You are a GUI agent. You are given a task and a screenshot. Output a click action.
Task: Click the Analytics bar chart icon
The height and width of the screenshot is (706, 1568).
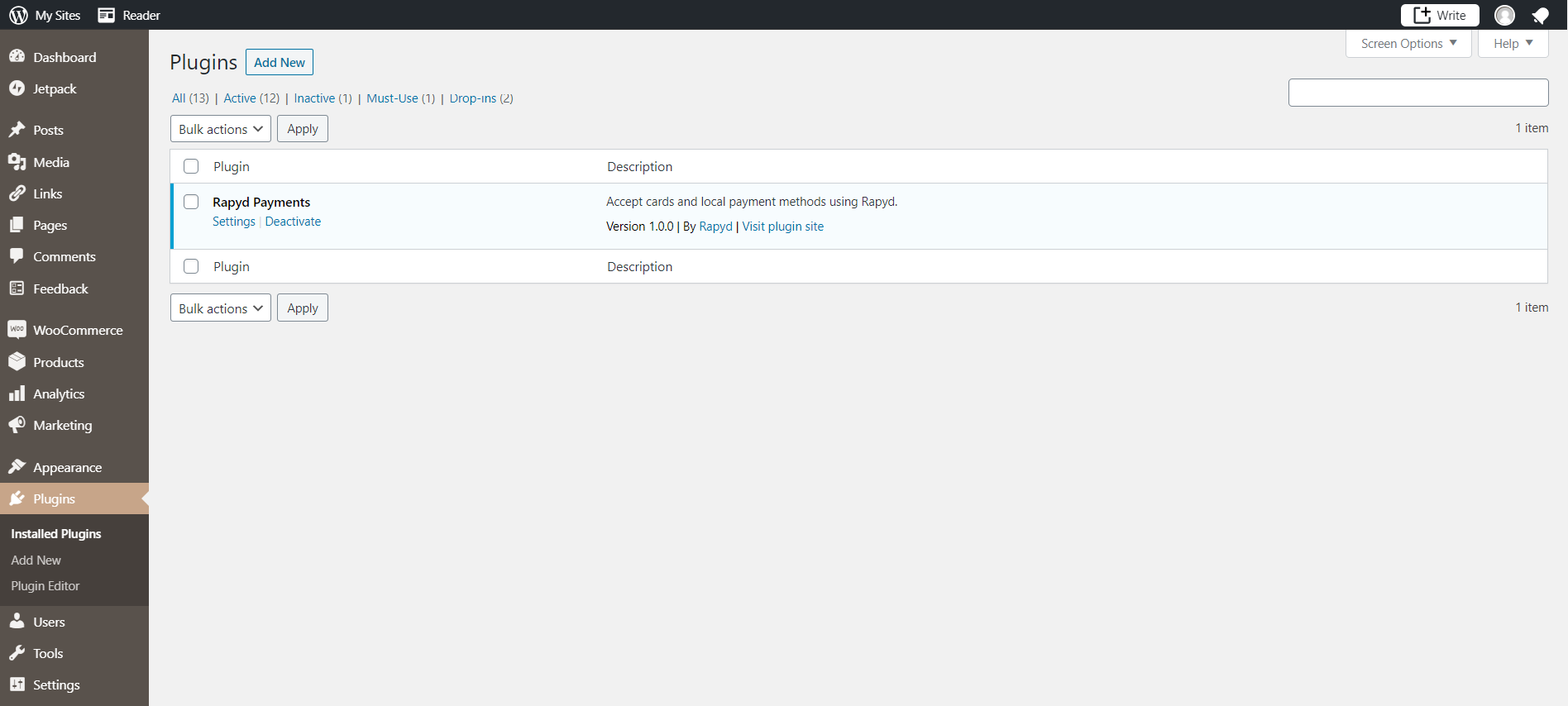coord(17,394)
